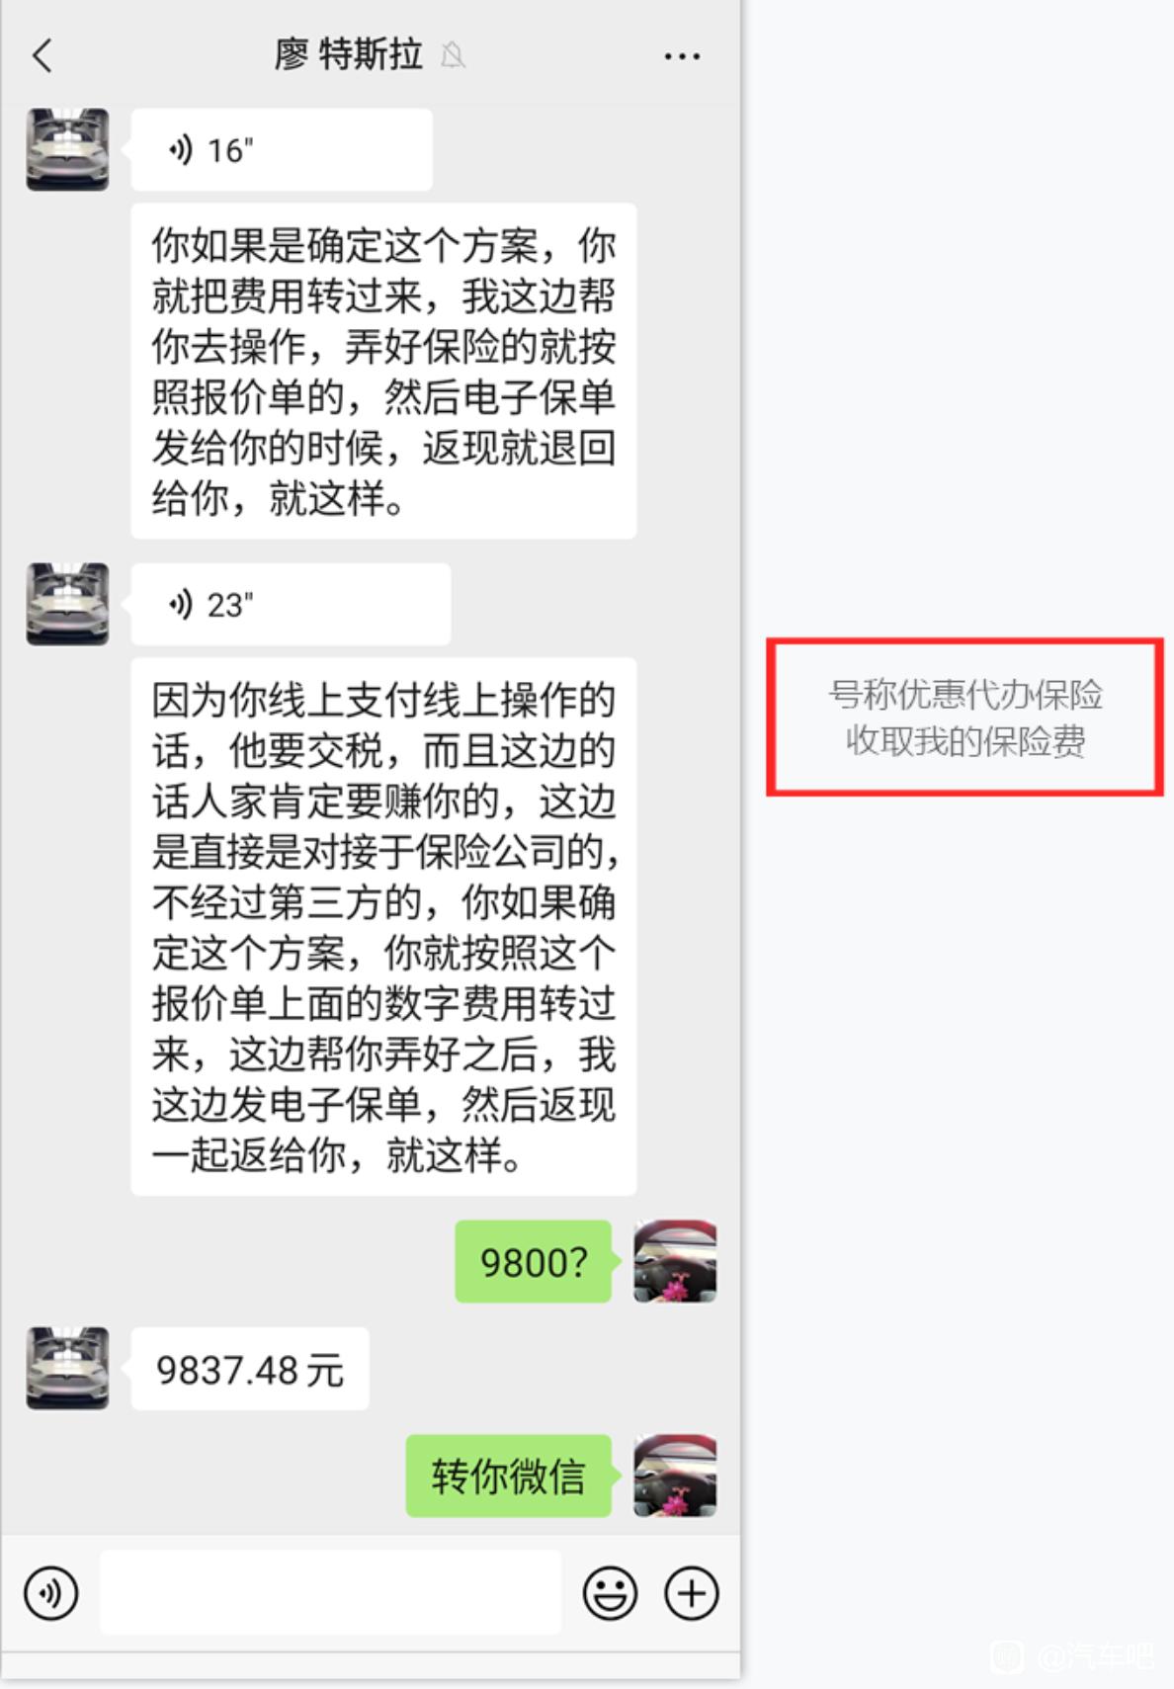Focus the message text input field

point(330,1592)
